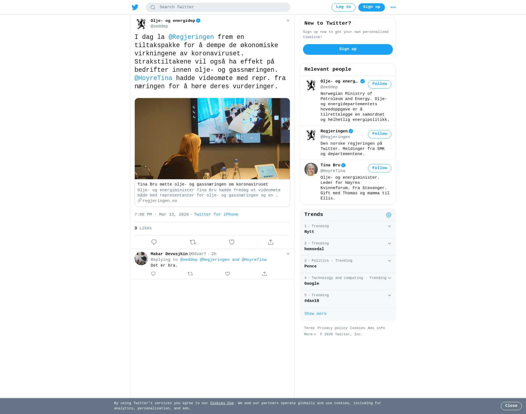Open options chevron for Nytt trend
Viewport: 526px width, 414px height.
[389, 226]
